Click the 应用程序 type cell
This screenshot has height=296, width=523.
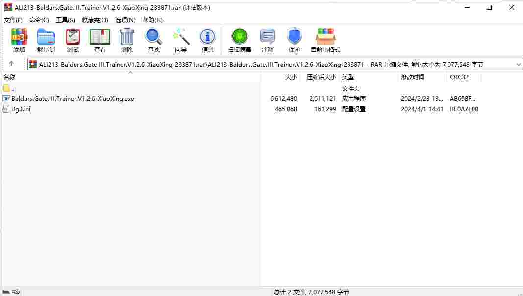click(354, 99)
